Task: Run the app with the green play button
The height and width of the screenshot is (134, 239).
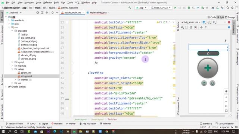Action: click(x=175, y=7)
